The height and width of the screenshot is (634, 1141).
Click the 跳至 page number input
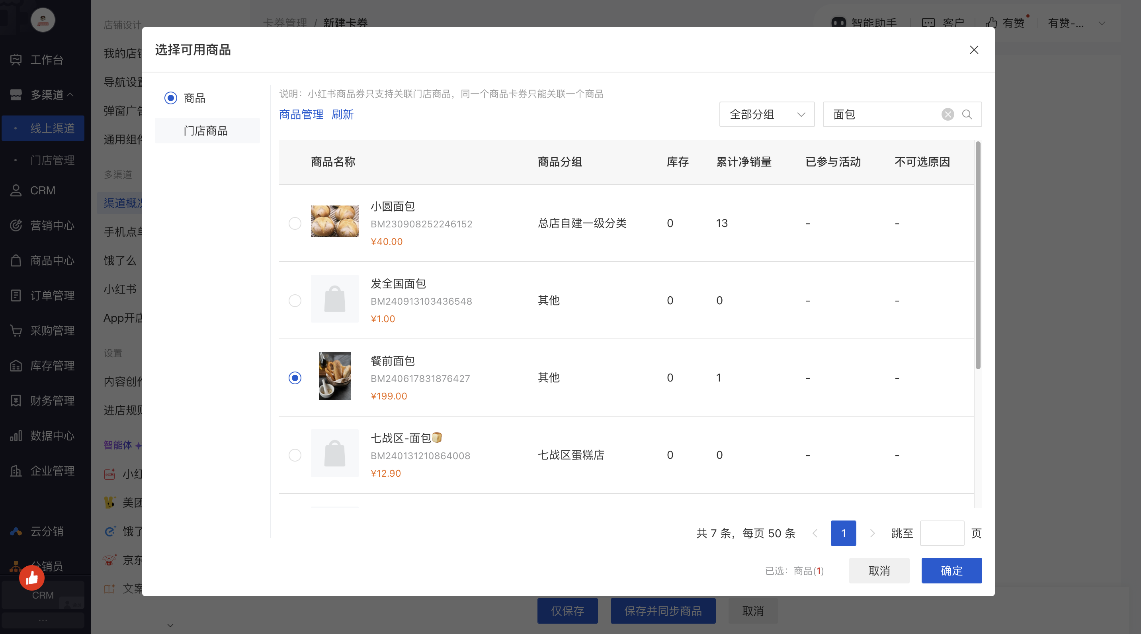[941, 533]
